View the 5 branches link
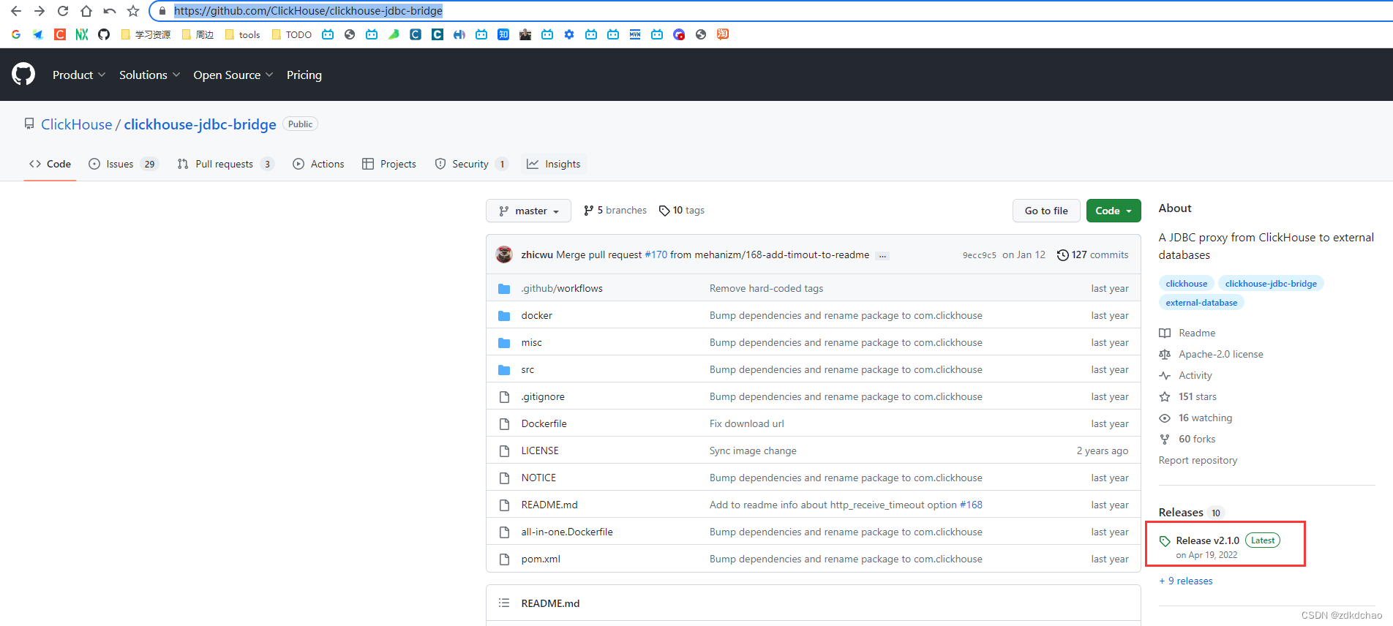The width and height of the screenshot is (1393, 626). (x=615, y=210)
